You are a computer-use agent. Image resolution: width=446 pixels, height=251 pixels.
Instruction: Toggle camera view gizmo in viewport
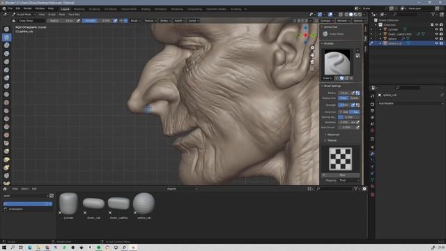(x=312, y=61)
